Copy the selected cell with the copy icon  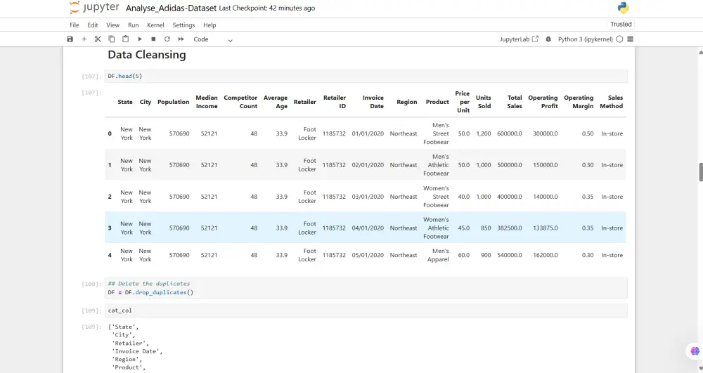click(x=112, y=39)
